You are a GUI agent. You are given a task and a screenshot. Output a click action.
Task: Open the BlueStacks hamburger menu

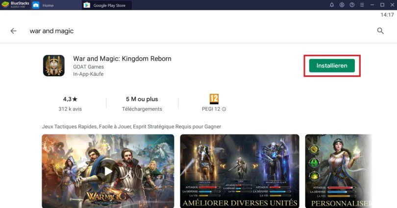point(362,5)
